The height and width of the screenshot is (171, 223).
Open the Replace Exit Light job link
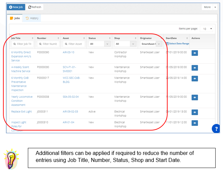[x=22, y=111]
